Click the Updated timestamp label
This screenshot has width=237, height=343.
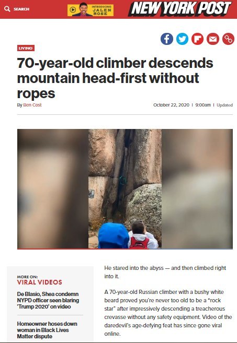click(224, 105)
